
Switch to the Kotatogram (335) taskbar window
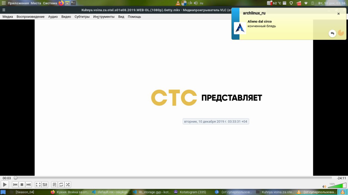[x=193, y=192]
